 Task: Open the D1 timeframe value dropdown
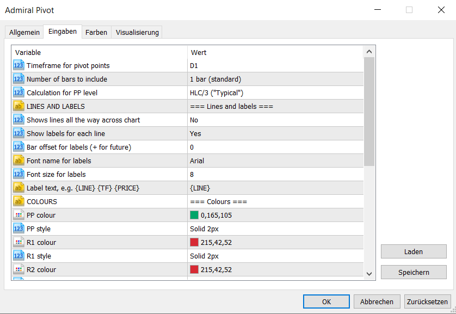click(275, 65)
